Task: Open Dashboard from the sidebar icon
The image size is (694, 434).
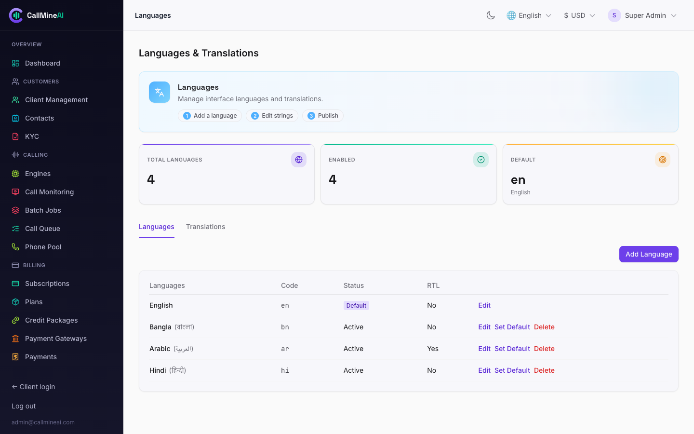Action: point(15,63)
